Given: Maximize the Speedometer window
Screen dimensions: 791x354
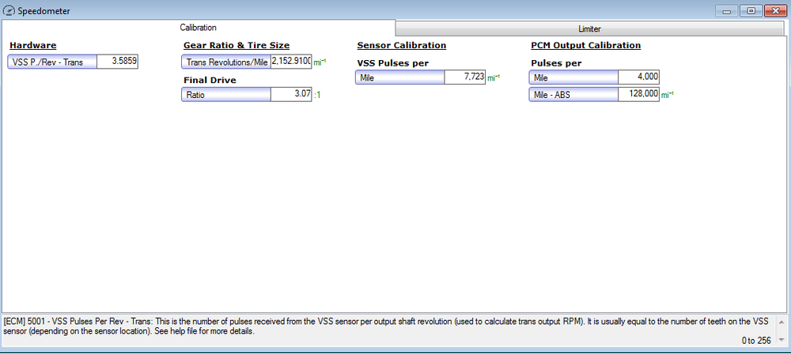Looking at the screenshot, I should [750, 10].
